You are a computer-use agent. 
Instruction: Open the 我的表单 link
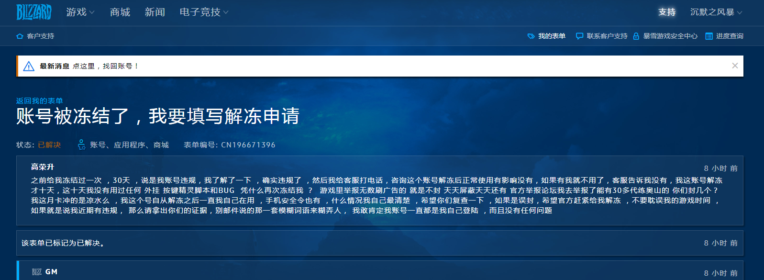click(x=552, y=36)
